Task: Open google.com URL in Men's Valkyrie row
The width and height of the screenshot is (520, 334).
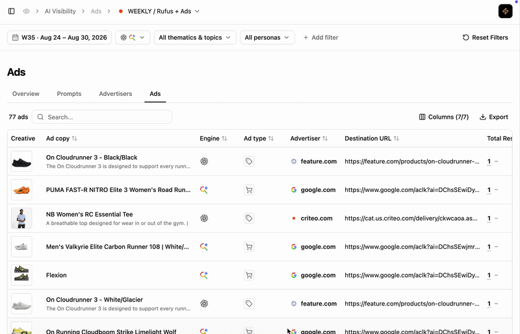Action: point(412,246)
